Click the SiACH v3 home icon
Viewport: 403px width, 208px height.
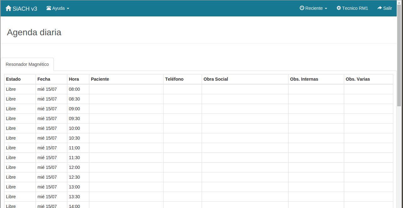coord(8,9)
